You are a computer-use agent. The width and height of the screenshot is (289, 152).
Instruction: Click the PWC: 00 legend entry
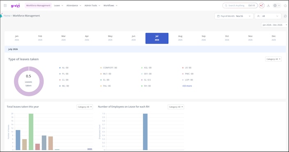click(x=188, y=74)
